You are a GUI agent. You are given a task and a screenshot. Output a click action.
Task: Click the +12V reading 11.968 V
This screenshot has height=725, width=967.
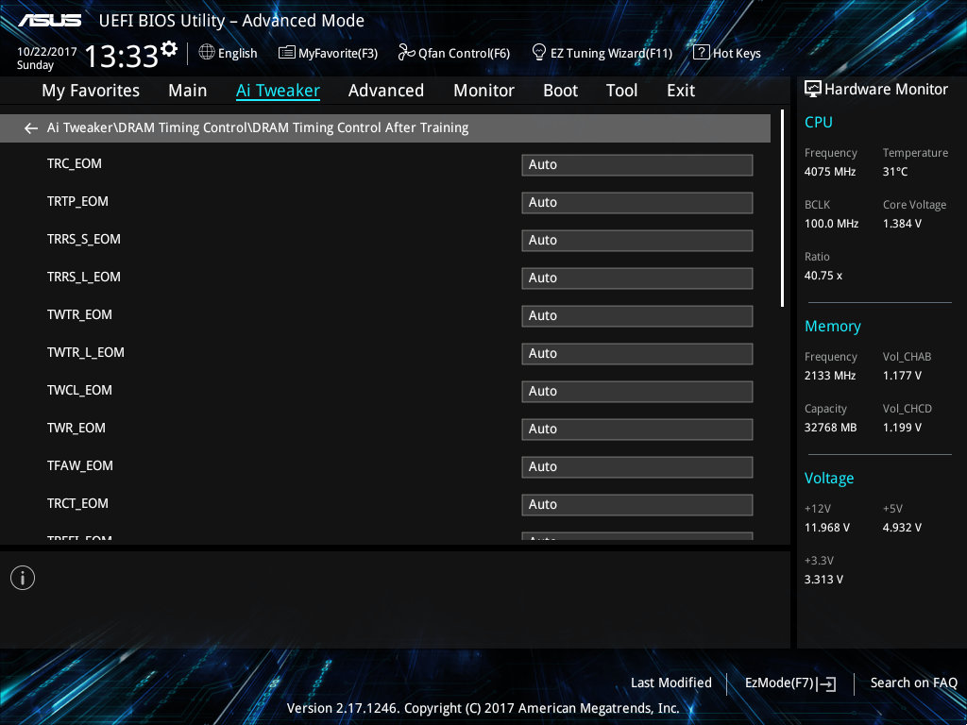pyautogui.click(x=827, y=528)
